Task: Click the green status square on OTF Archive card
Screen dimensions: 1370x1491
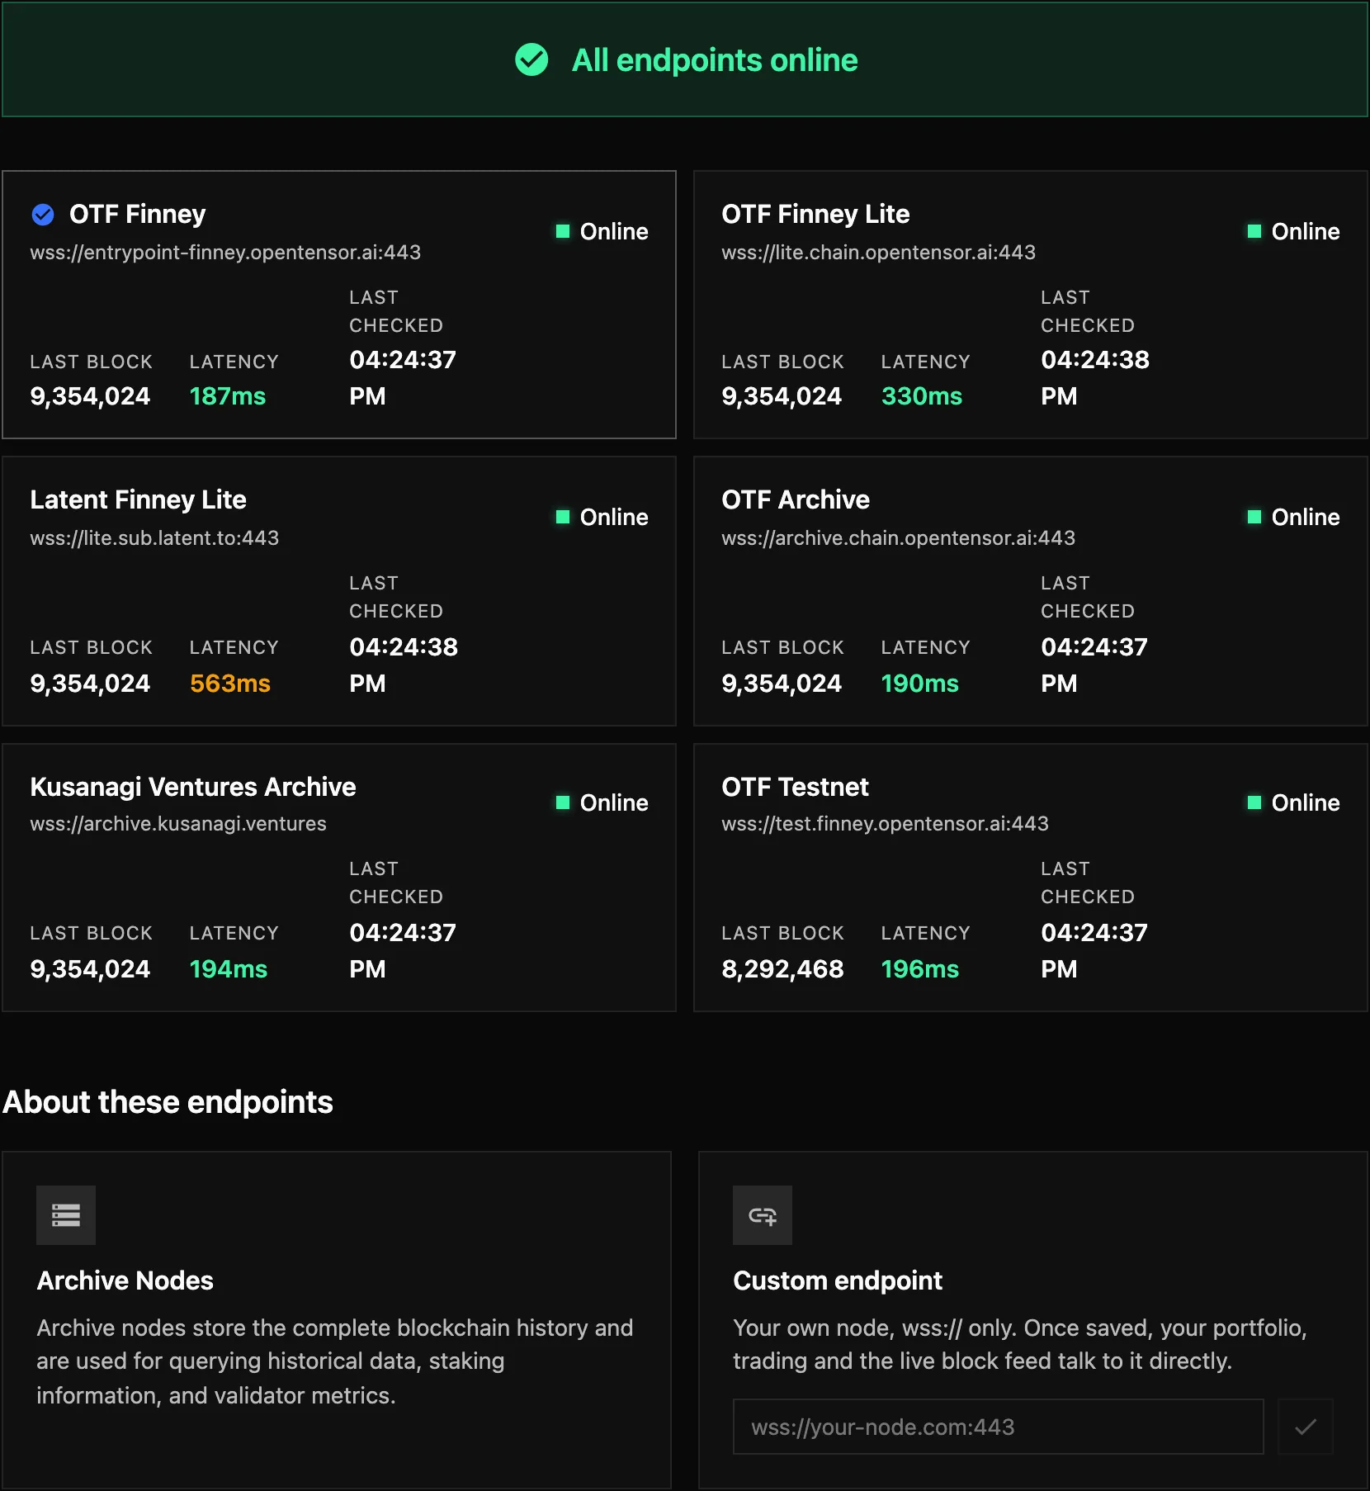Action: (x=1254, y=517)
